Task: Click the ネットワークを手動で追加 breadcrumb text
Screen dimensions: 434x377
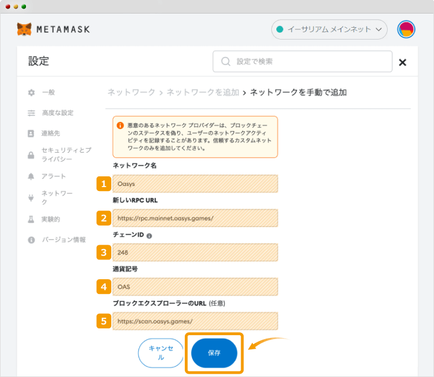Action: coord(298,92)
